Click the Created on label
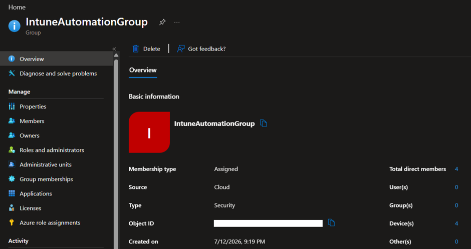The width and height of the screenshot is (471, 249). tap(143, 241)
